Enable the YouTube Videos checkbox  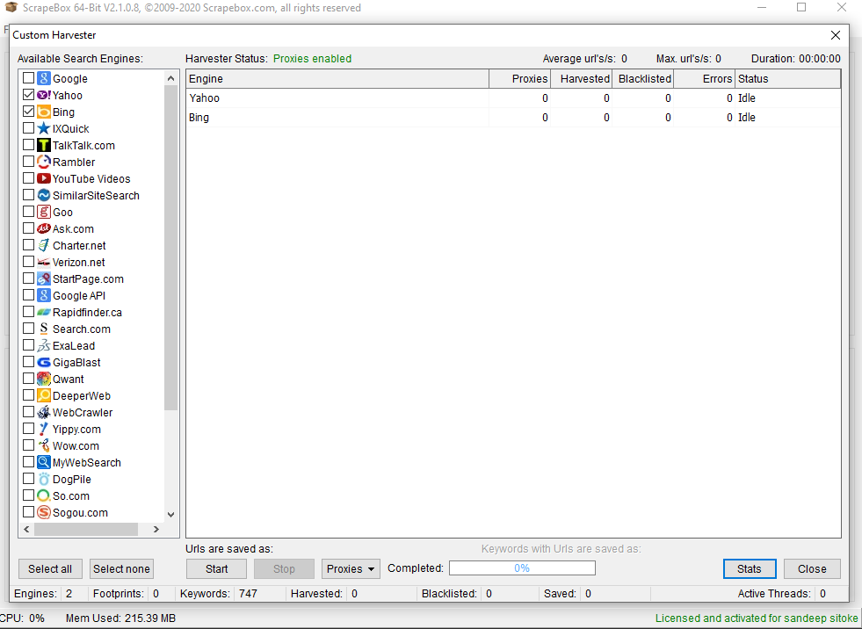pyautogui.click(x=29, y=178)
